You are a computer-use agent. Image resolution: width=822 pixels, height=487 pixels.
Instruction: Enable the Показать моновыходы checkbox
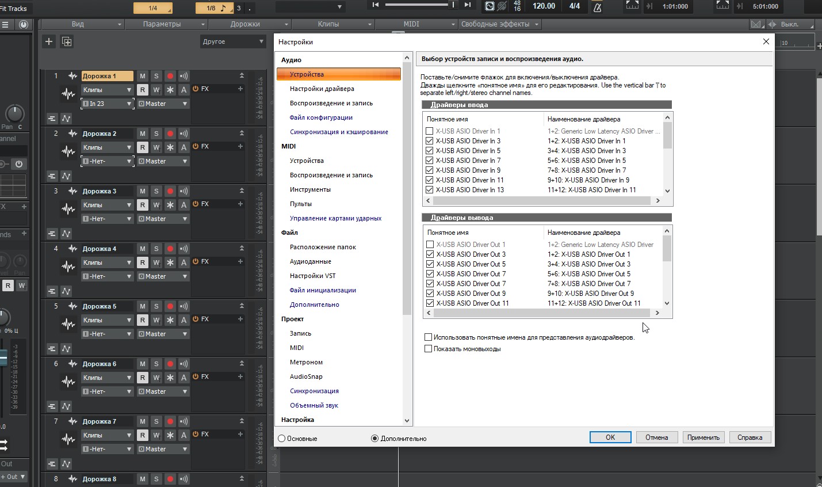(x=428, y=349)
